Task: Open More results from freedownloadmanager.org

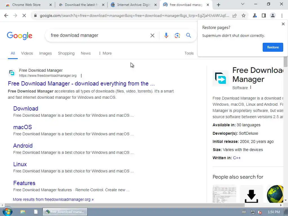Action: click(53, 199)
